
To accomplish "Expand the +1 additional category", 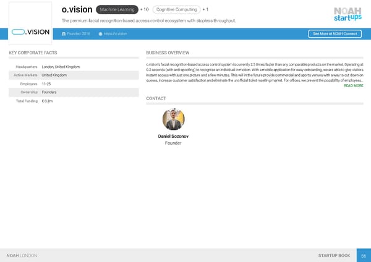I will point(206,10).
